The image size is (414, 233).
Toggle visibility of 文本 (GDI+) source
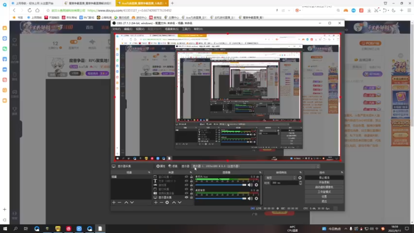[186, 181]
